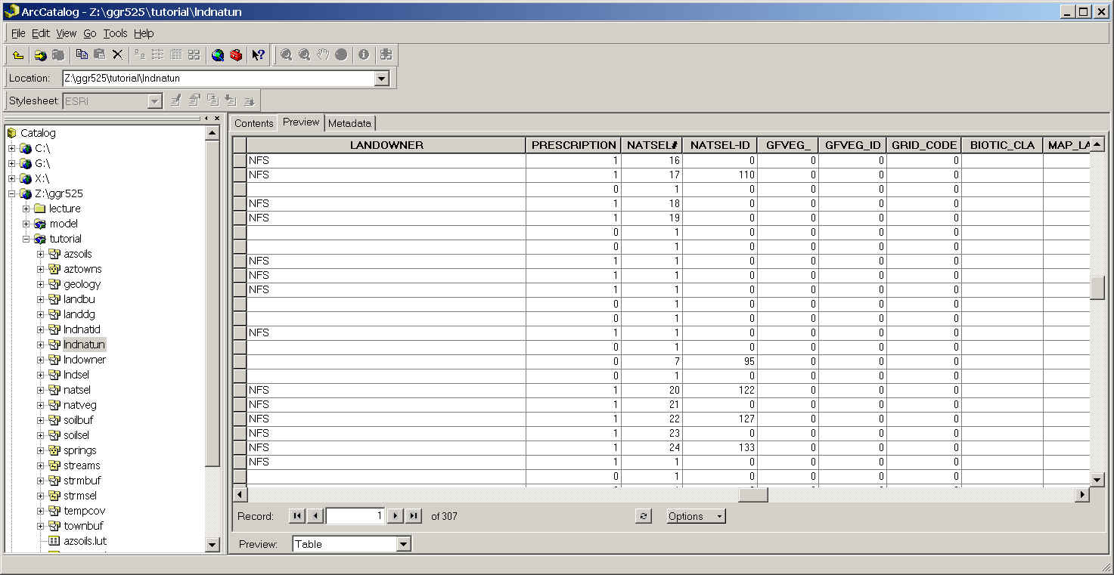This screenshot has height=575, width=1114.
Task: Click the What's This help icon
Action: pyautogui.click(x=259, y=54)
